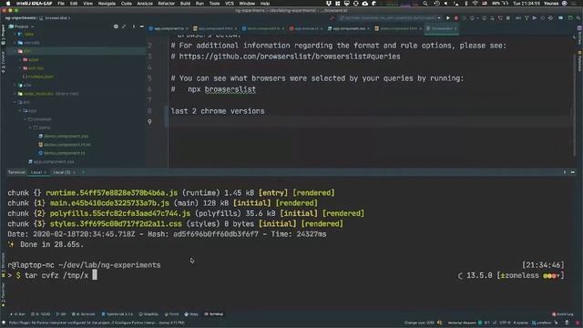Click the Spotlight search icon in menu bar
This screenshot has width=583, height=328.
coord(425,4)
